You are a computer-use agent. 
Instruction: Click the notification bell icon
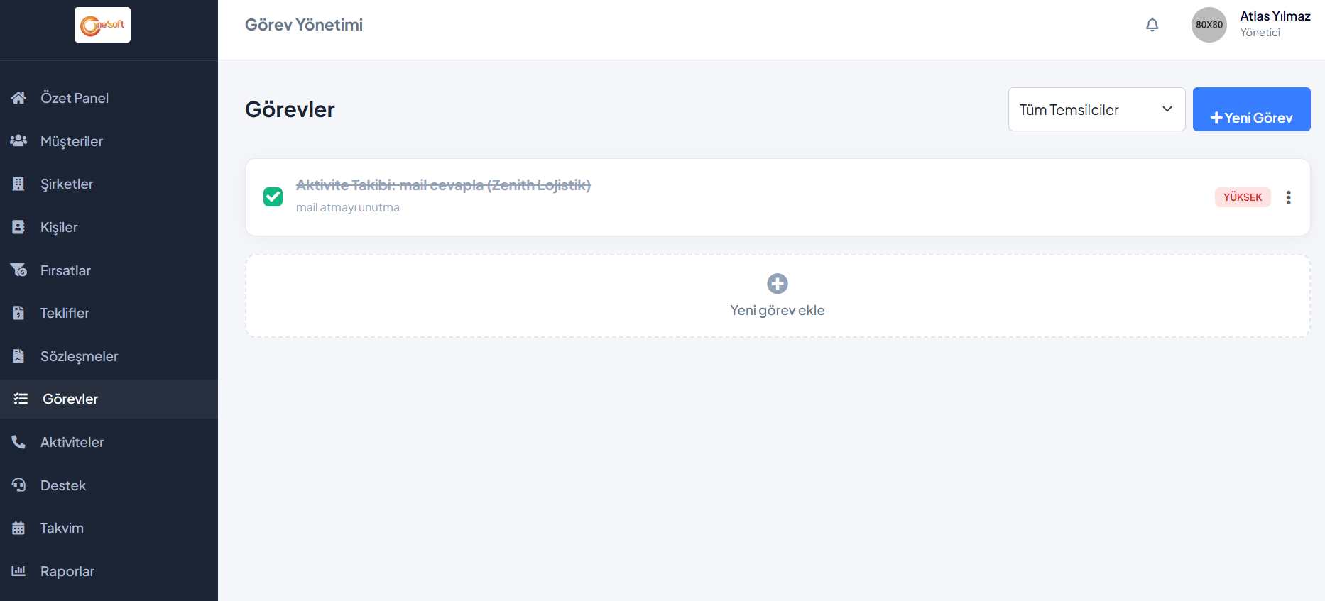(x=1152, y=25)
